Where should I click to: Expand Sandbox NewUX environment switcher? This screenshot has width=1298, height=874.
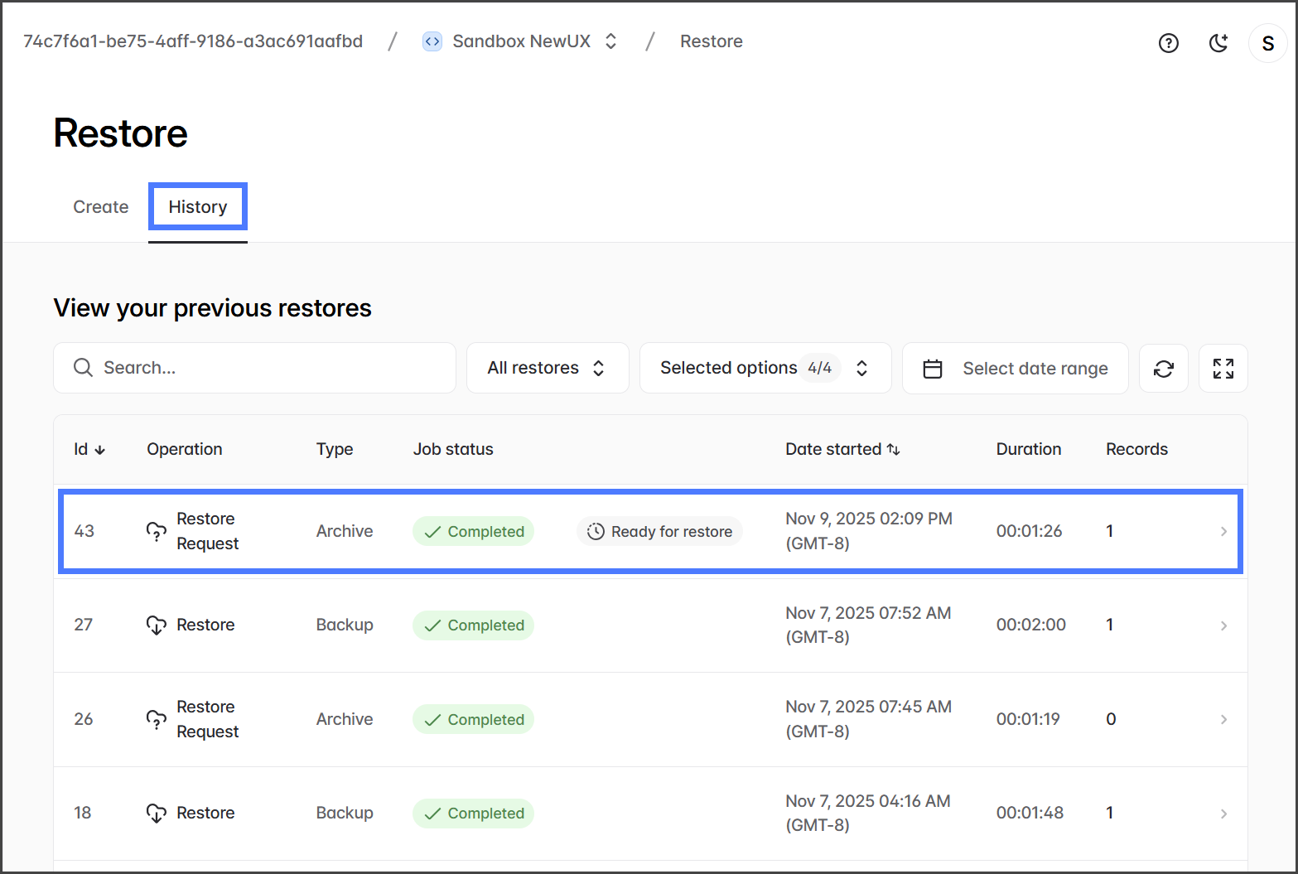[x=610, y=41]
